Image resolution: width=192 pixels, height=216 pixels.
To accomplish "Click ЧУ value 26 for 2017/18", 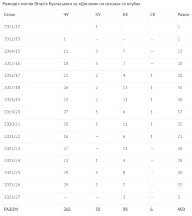I will click(x=66, y=87).
